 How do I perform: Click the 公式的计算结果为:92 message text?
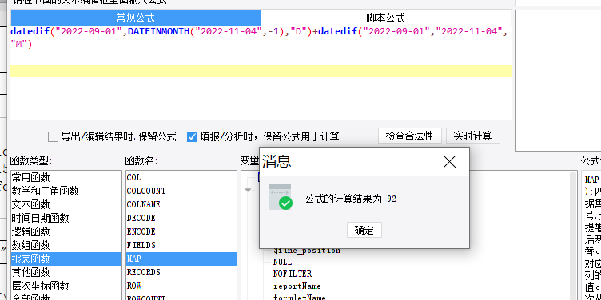[351, 199]
